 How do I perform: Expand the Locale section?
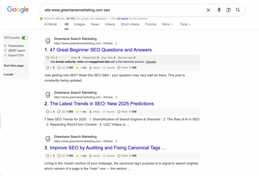(x=10, y=74)
